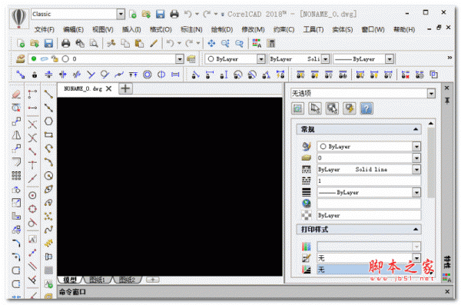
Task: Close the NONAME_0.dwg drawing tab
Action: pyautogui.click(x=109, y=88)
